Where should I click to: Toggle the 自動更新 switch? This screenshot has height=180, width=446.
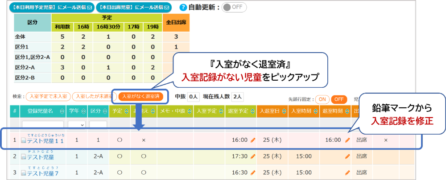234,8
